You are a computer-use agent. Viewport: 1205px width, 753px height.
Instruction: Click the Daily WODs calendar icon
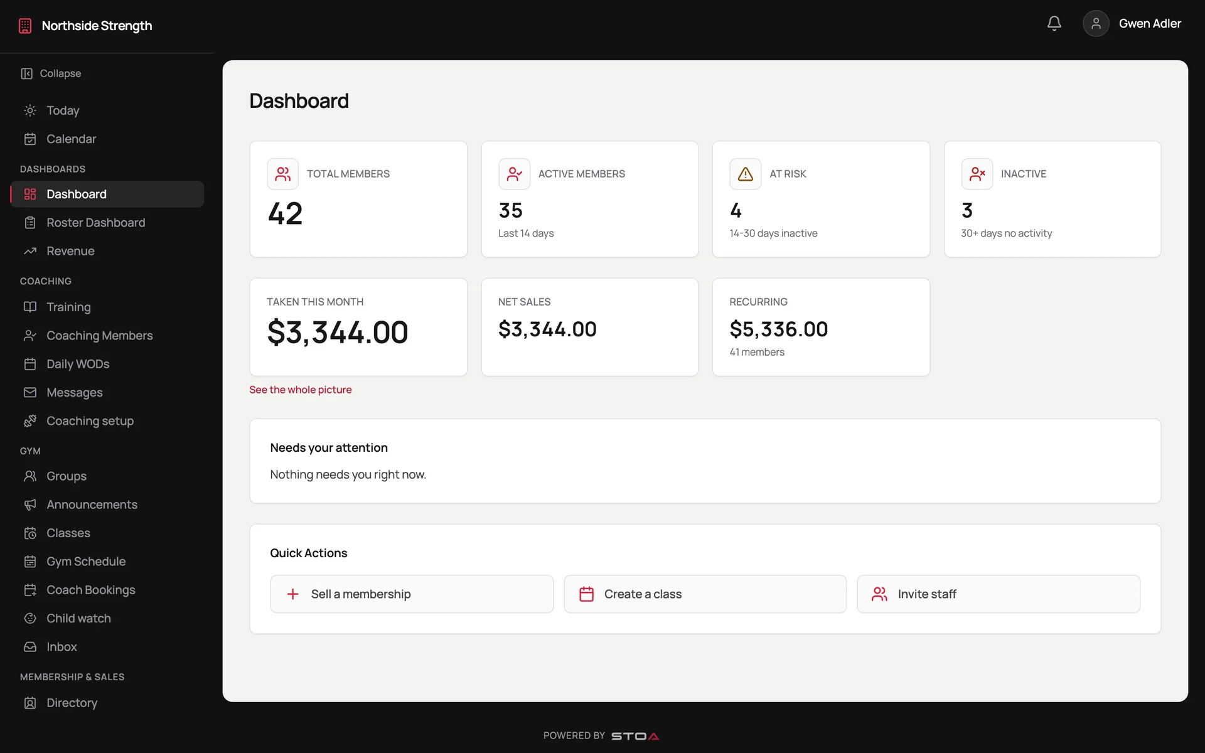point(30,364)
